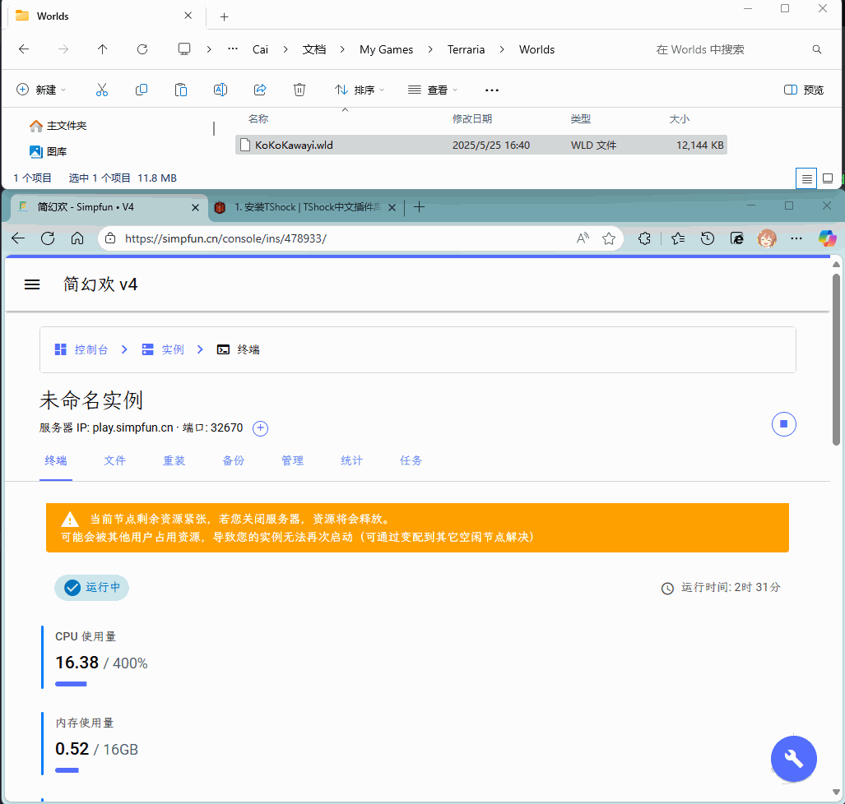
Task: Open 图库 in Explorer sidebar
Action: (x=49, y=152)
